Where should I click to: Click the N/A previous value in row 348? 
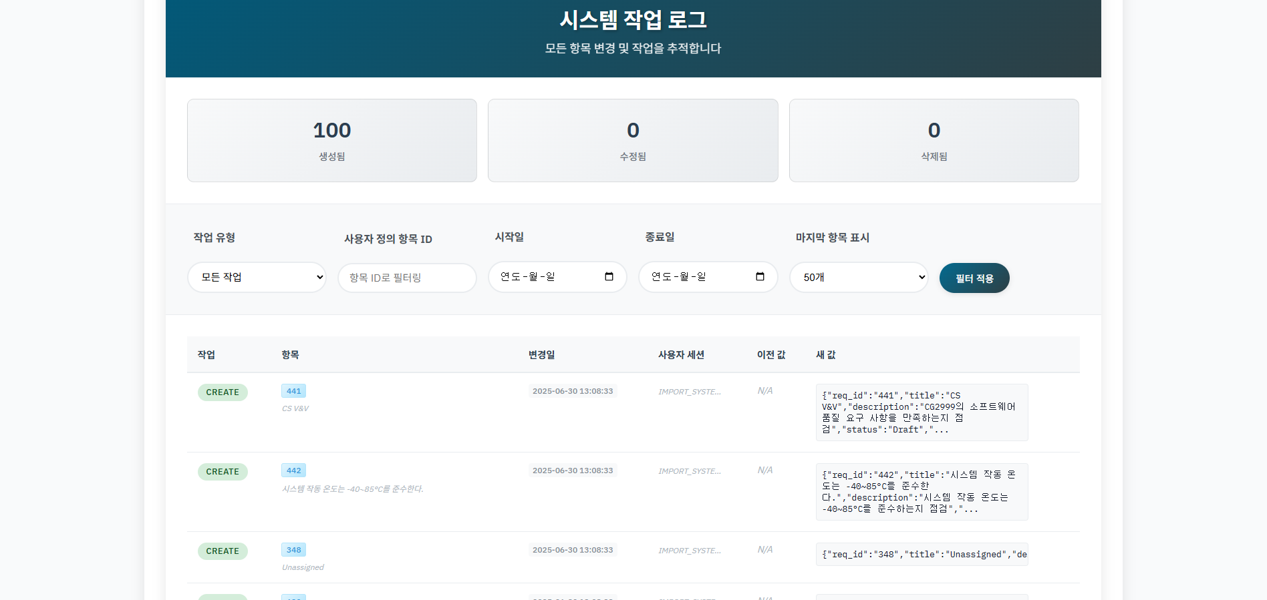tap(765, 549)
